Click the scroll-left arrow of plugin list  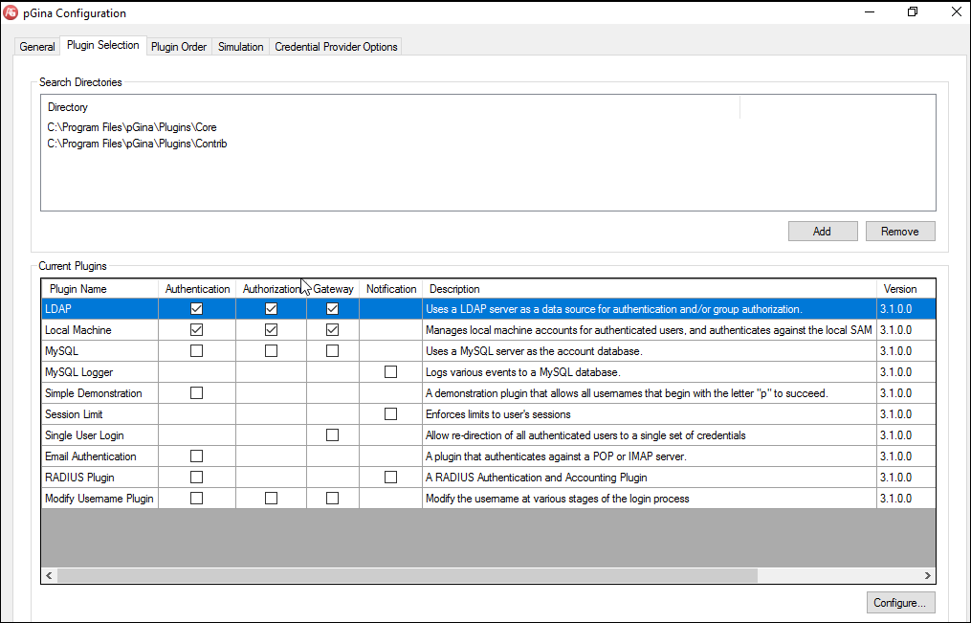(x=49, y=575)
